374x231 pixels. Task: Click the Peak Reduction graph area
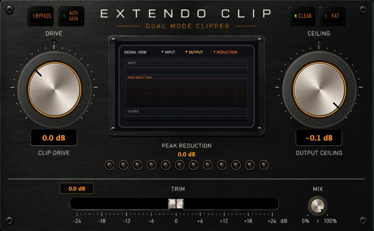[186, 92]
